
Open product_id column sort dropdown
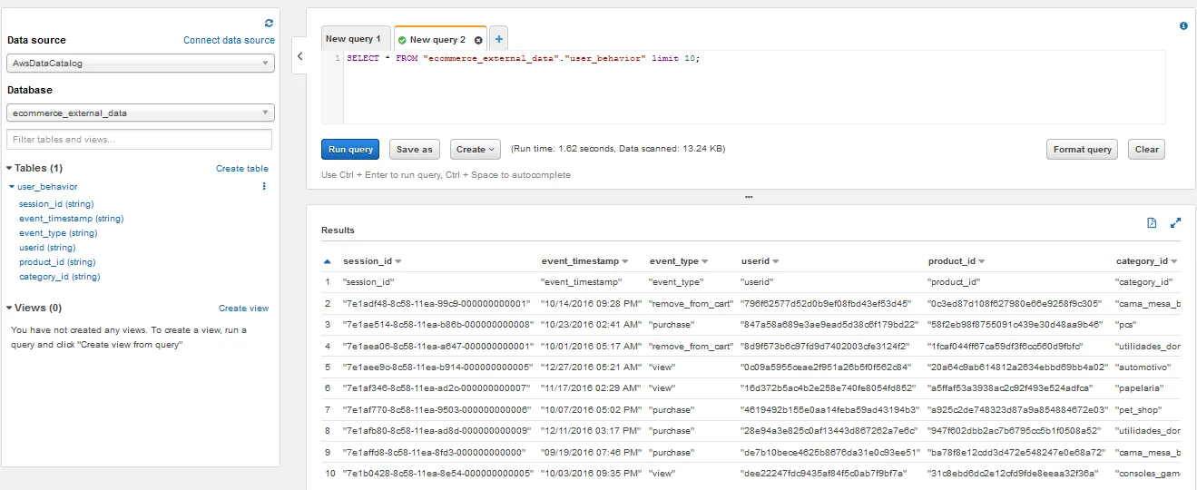click(x=982, y=261)
